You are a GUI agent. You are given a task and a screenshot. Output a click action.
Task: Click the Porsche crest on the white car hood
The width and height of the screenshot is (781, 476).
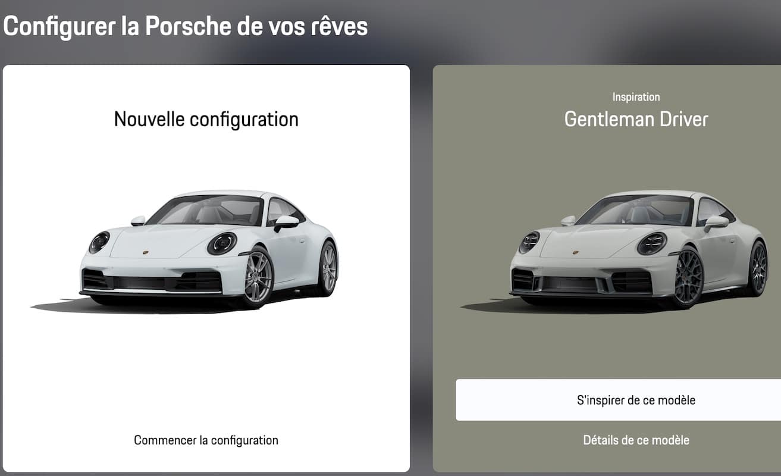point(145,253)
